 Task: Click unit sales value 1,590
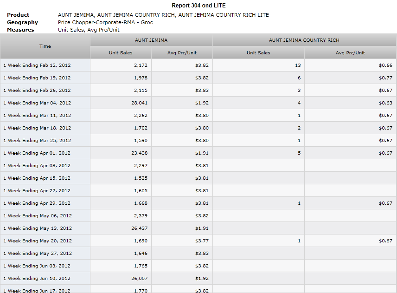(141, 141)
